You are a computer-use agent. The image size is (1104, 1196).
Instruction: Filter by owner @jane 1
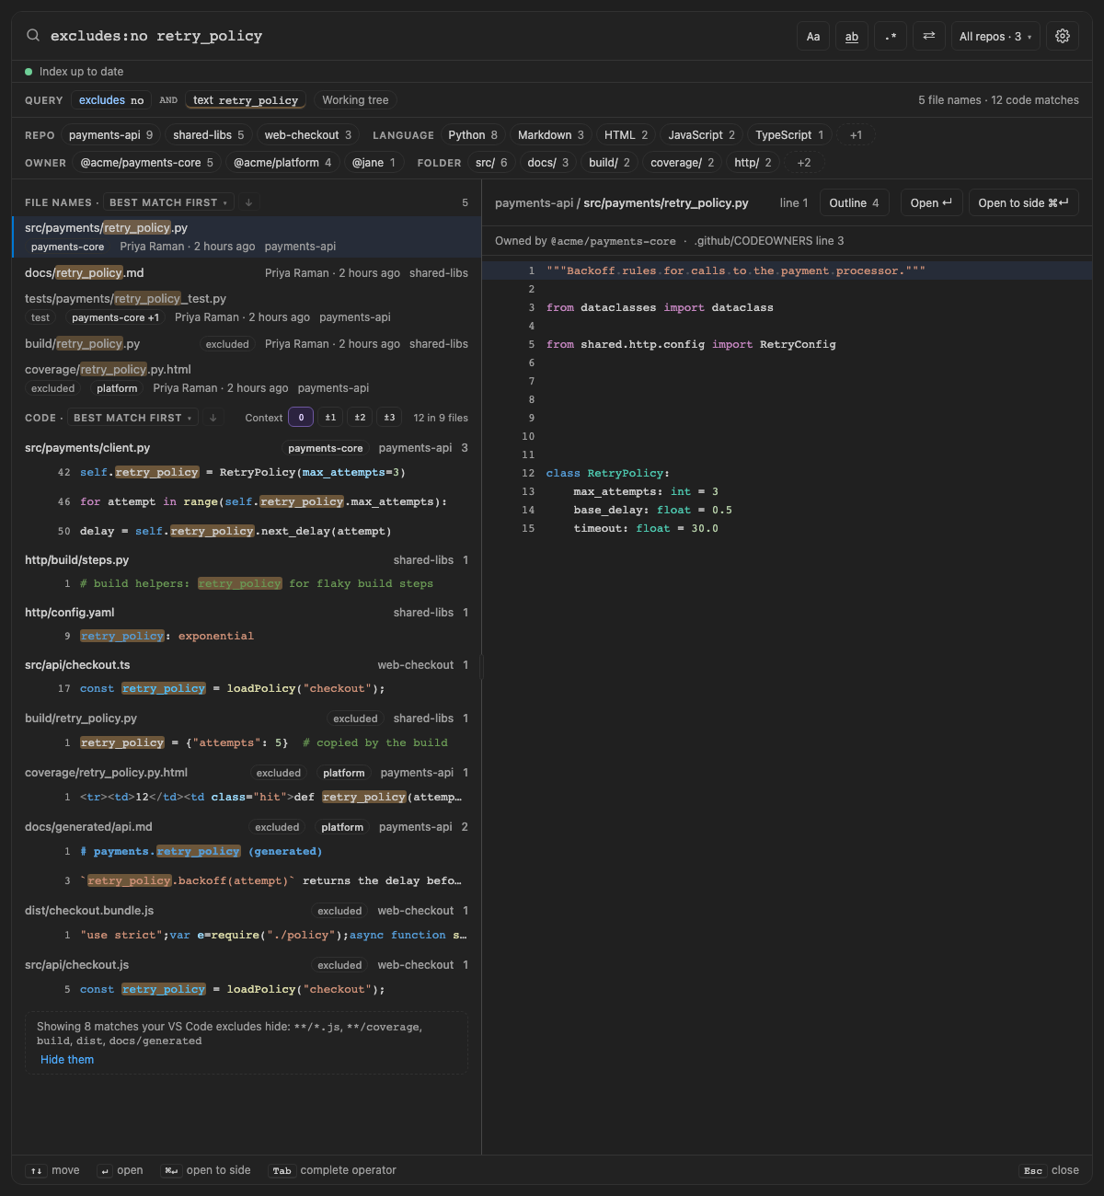pos(374,163)
